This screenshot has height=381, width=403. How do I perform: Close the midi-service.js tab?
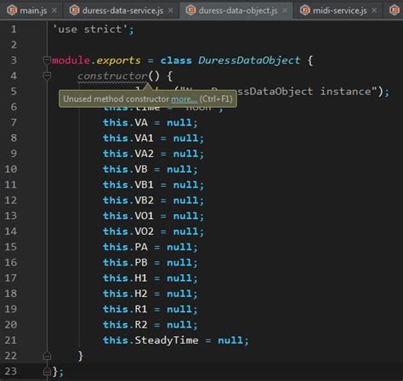(374, 10)
